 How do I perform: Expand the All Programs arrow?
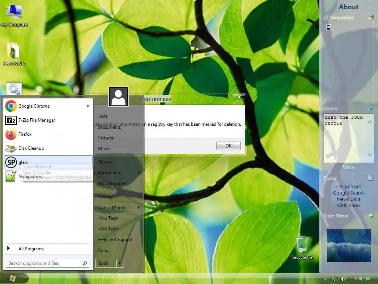click(8, 248)
